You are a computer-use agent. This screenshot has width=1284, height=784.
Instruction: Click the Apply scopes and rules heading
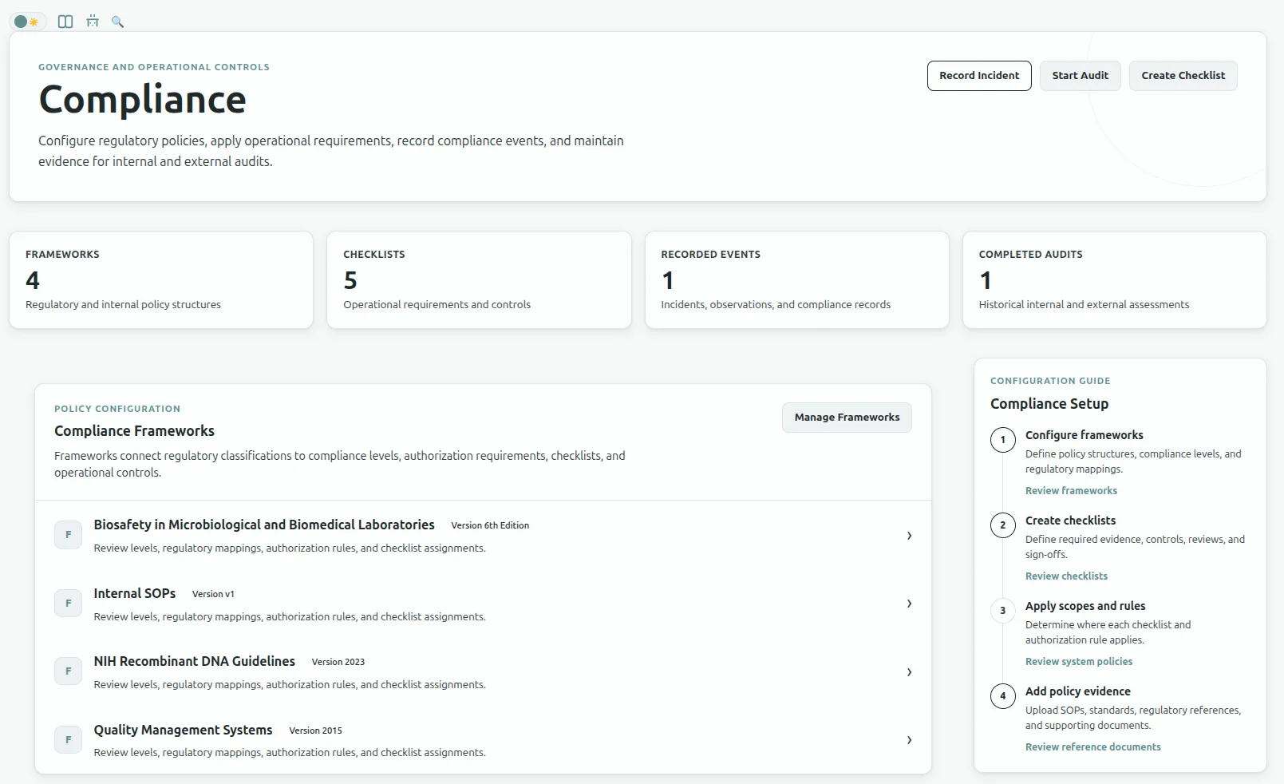[1085, 606]
